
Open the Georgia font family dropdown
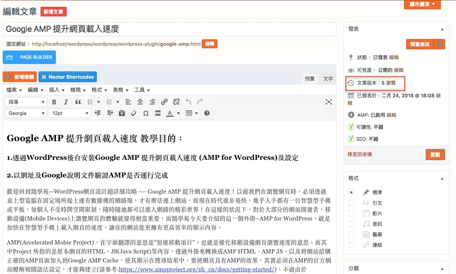[x=26, y=113]
